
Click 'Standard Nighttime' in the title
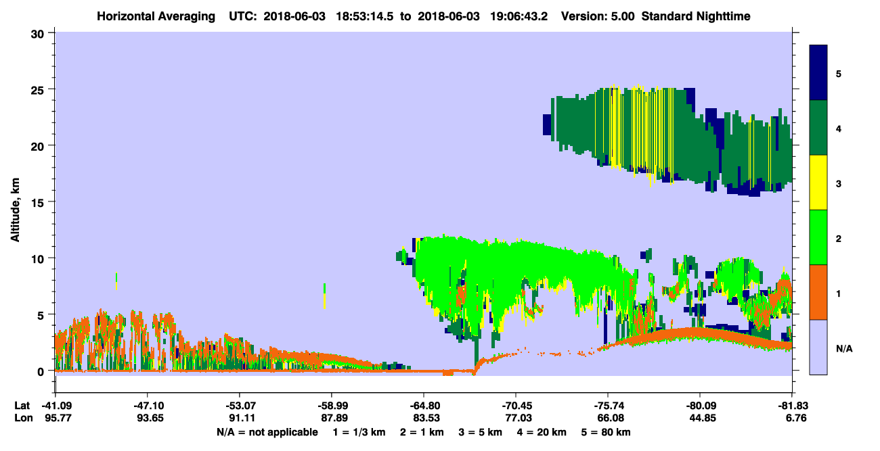click(x=697, y=16)
